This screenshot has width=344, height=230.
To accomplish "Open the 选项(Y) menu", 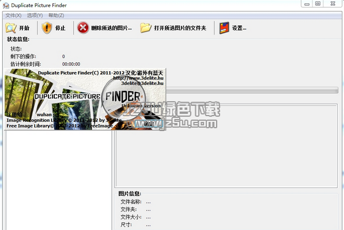I will point(35,16).
